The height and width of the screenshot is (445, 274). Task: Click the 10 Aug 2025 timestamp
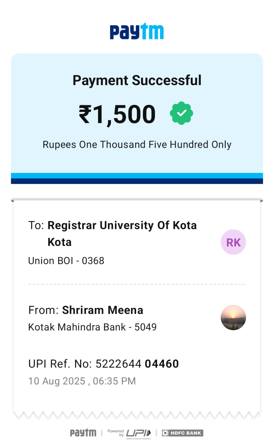coord(82,381)
